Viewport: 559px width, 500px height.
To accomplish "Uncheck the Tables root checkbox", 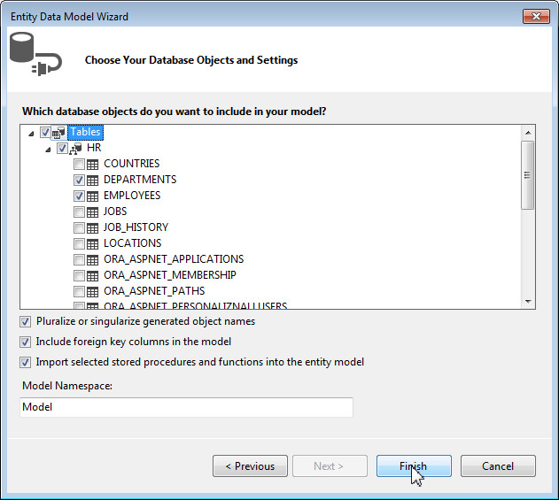I will (x=45, y=133).
